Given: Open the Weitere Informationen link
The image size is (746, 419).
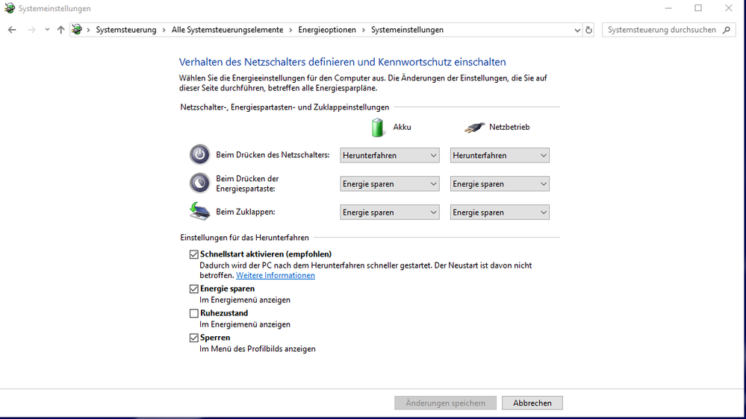Looking at the screenshot, I should coord(276,276).
